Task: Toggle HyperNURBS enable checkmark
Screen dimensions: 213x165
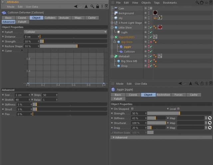Action: (x=151, y=37)
